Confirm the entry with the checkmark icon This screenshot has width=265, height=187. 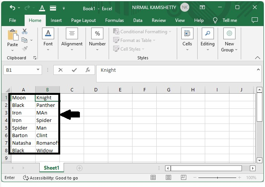click(74, 70)
